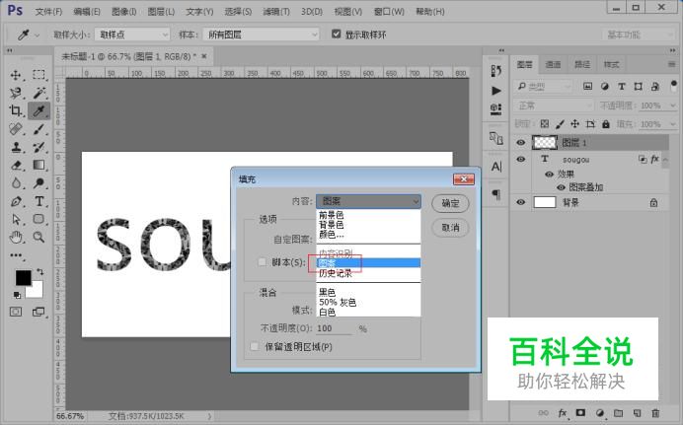Select the Blur tool

pos(16,183)
